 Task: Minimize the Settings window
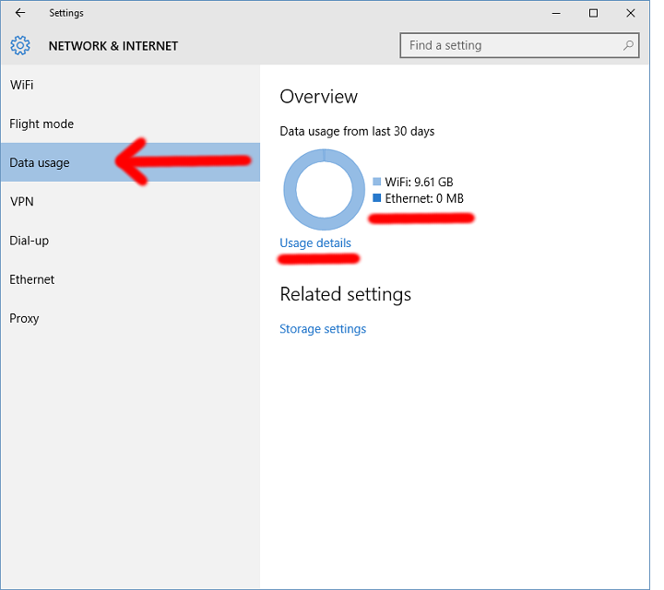pos(556,13)
